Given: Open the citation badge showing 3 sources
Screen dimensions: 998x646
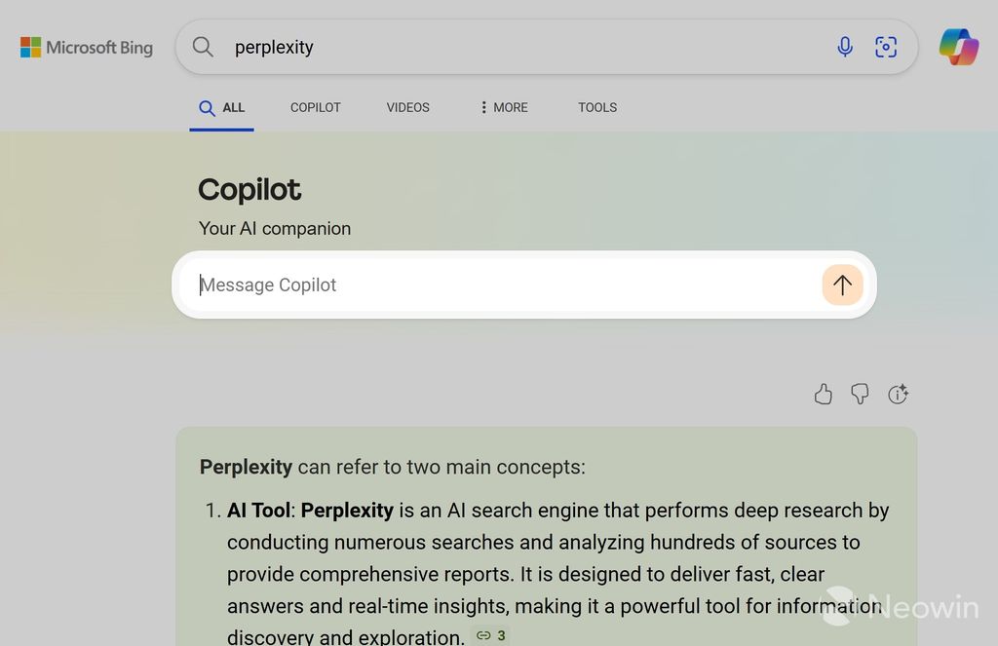Looking at the screenshot, I should [x=490, y=635].
